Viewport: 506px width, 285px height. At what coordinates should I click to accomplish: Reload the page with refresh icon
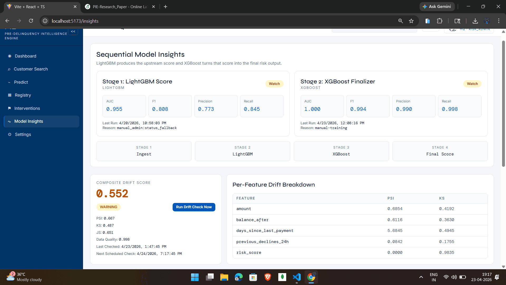click(x=31, y=21)
